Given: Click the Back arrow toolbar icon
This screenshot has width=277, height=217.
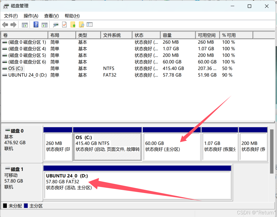Looking at the screenshot, I should tap(5, 25).
